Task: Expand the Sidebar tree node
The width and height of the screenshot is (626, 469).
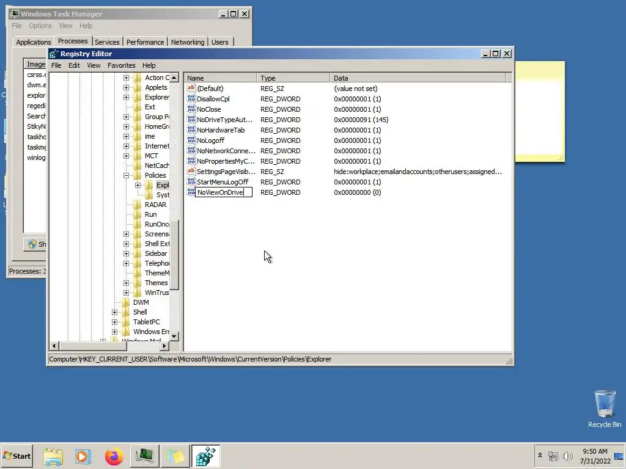Action: (x=126, y=253)
